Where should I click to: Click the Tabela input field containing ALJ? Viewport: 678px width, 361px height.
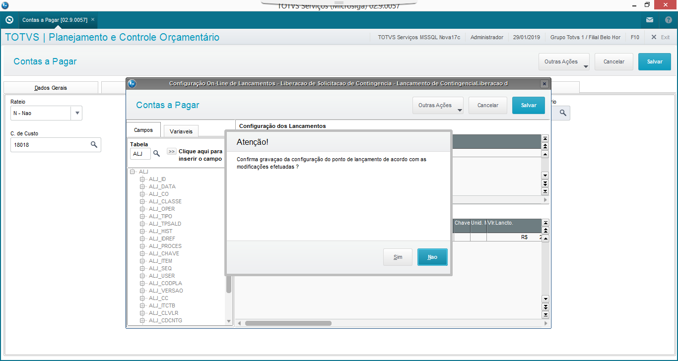(140, 154)
